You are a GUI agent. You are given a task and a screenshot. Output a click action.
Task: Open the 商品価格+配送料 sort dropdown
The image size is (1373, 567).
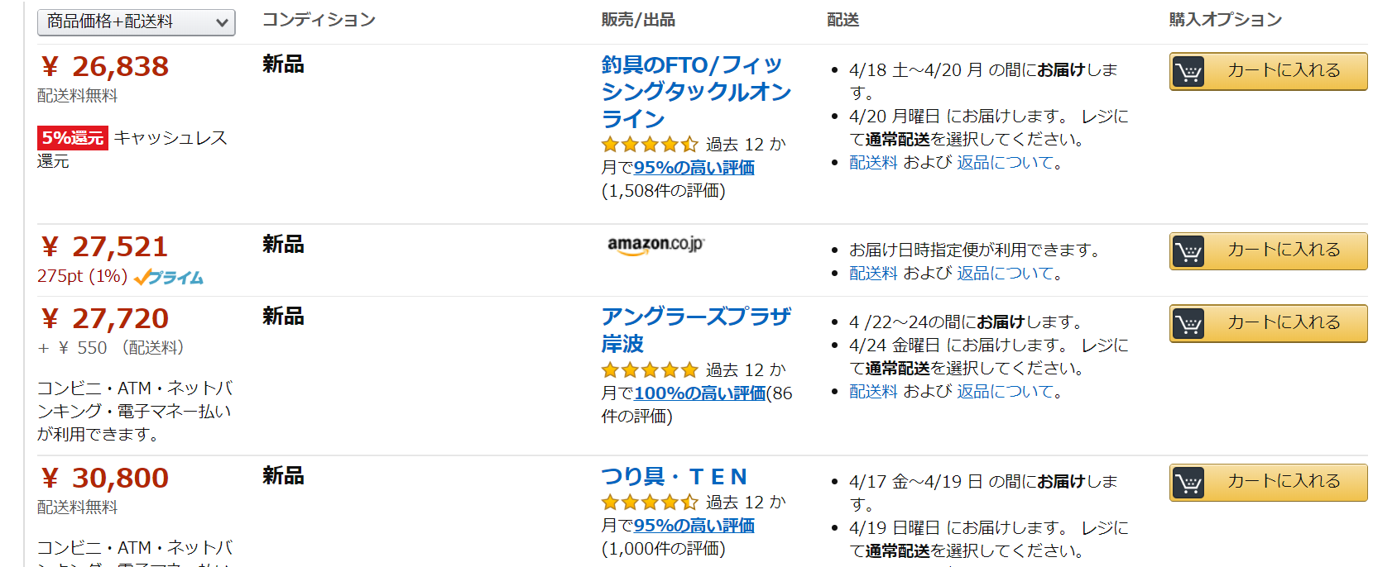coord(137,22)
